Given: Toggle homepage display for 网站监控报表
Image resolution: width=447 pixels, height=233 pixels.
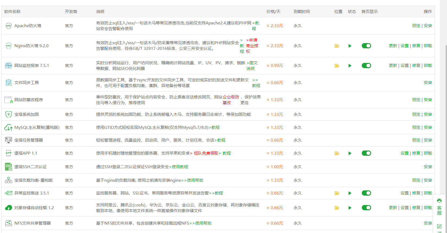Looking at the screenshot, I should [x=366, y=66].
